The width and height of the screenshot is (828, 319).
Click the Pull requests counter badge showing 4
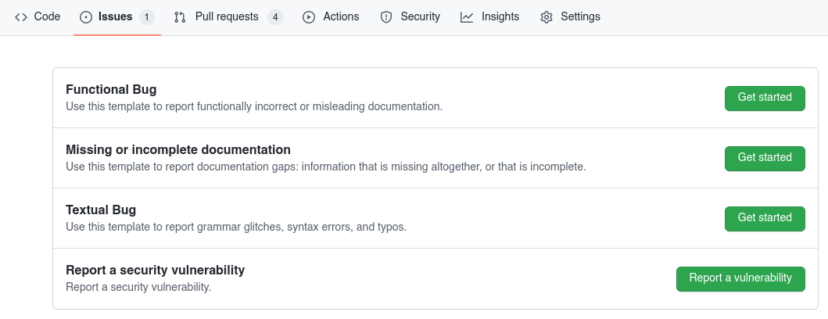pos(274,16)
